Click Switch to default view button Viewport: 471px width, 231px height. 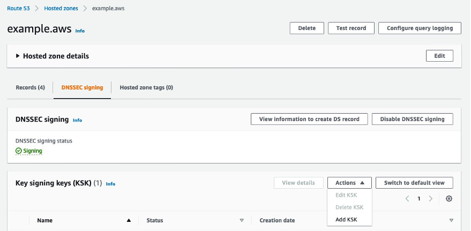tap(414, 183)
